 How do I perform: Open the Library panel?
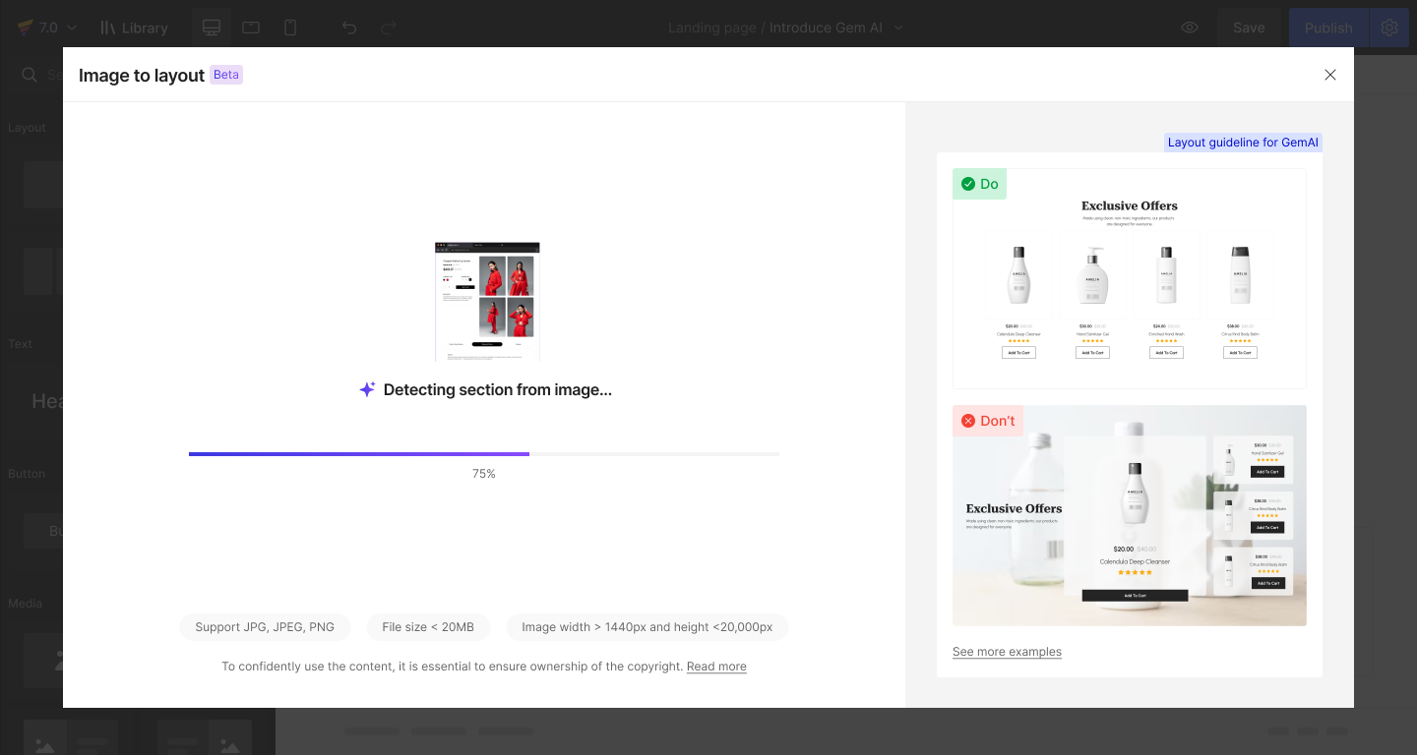[x=134, y=28]
